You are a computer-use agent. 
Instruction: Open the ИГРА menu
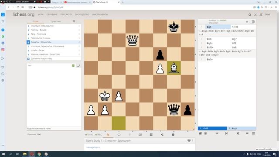41,14
